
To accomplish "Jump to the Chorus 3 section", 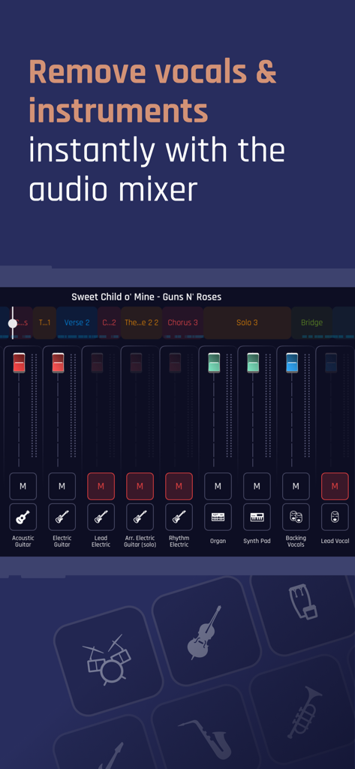I will (x=183, y=323).
